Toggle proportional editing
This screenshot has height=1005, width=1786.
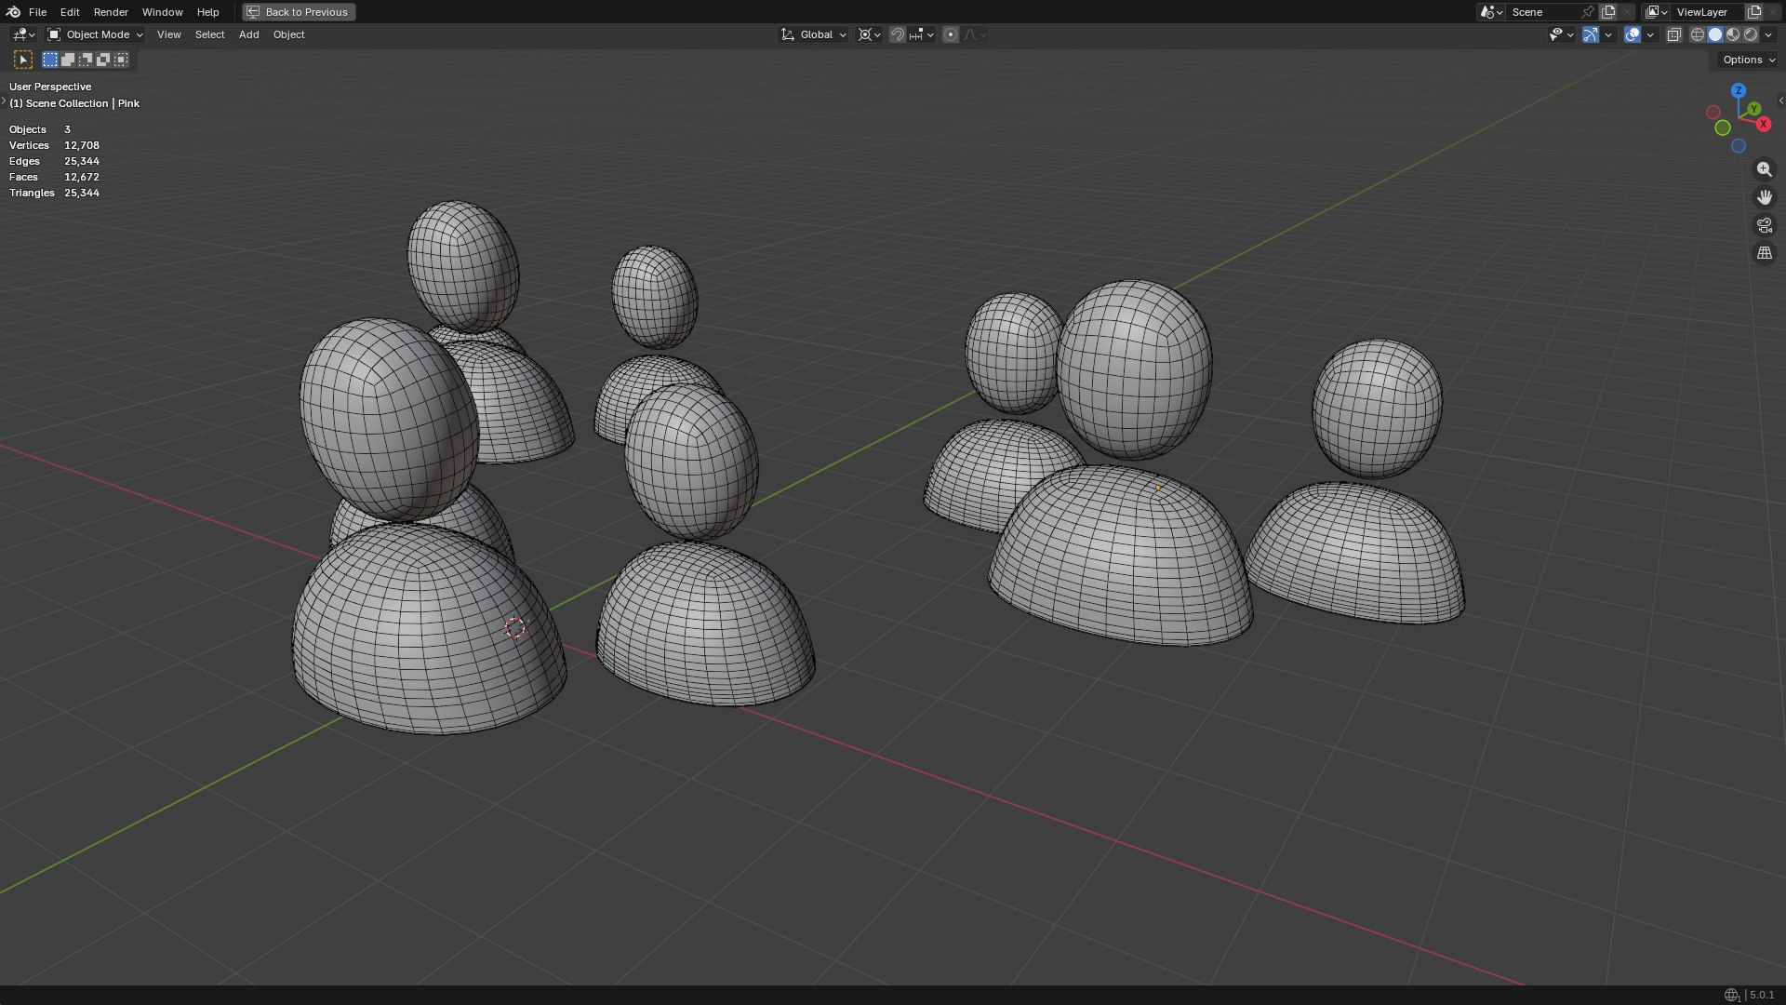pyautogui.click(x=950, y=34)
